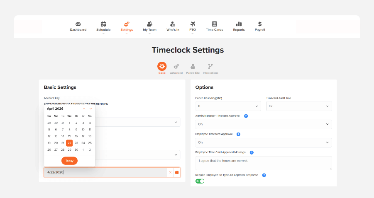Open Admin/Manager Timecard Approval dropdown
The height and width of the screenshot is (198, 374).
[x=264, y=124]
